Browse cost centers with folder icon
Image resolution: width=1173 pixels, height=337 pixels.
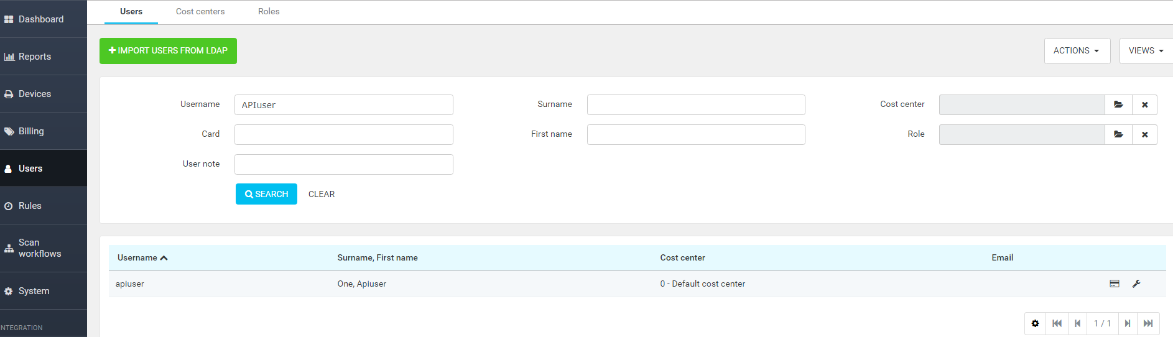coord(1118,104)
